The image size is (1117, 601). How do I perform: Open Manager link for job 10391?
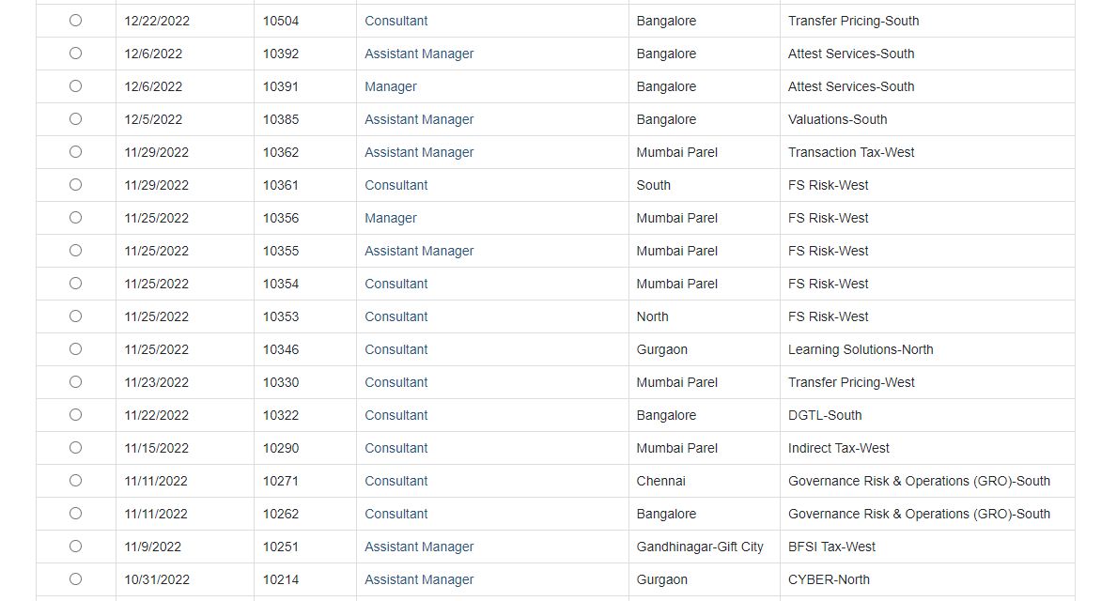coord(390,86)
